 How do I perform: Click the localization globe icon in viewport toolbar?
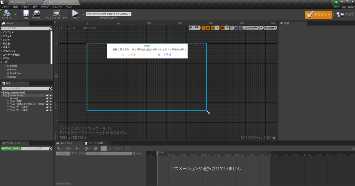click(191, 28)
